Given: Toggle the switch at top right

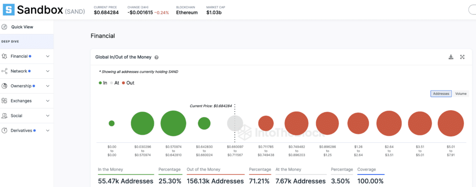Looking at the screenshot, I should [472, 10].
